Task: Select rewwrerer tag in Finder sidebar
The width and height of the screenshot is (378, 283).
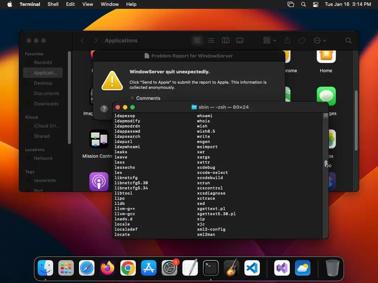Action: (43, 181)
